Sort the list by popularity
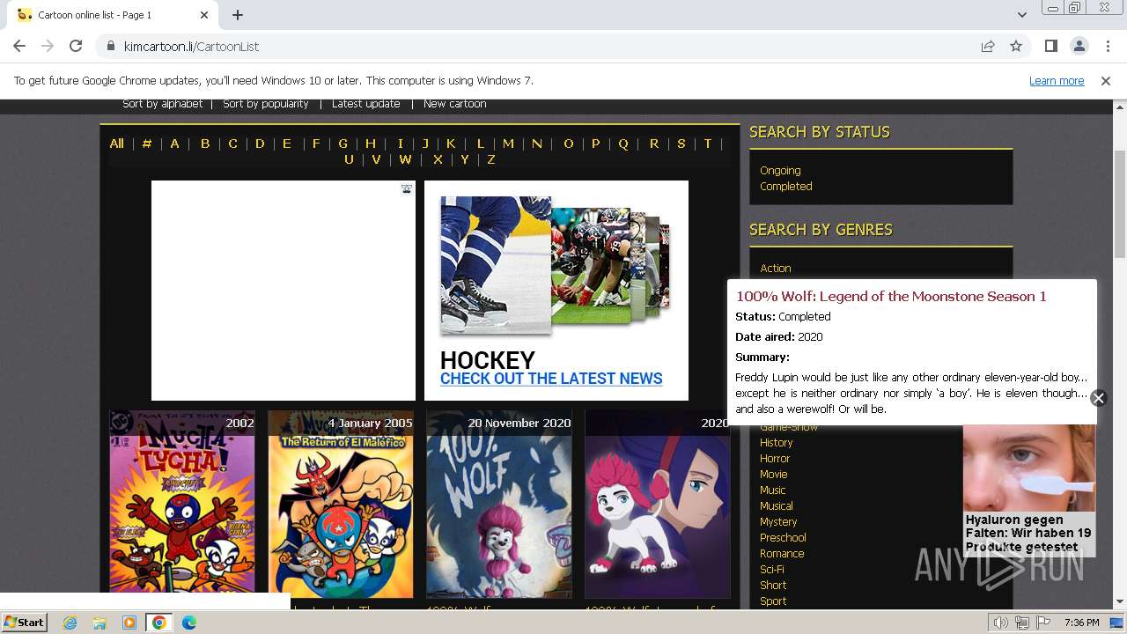Viewport: 1127px width, 634px height. pyautogui.click(x=265, y=104)
